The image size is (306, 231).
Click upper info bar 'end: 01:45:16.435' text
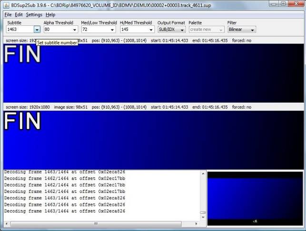pyautogui.click(x=210, y=40)
